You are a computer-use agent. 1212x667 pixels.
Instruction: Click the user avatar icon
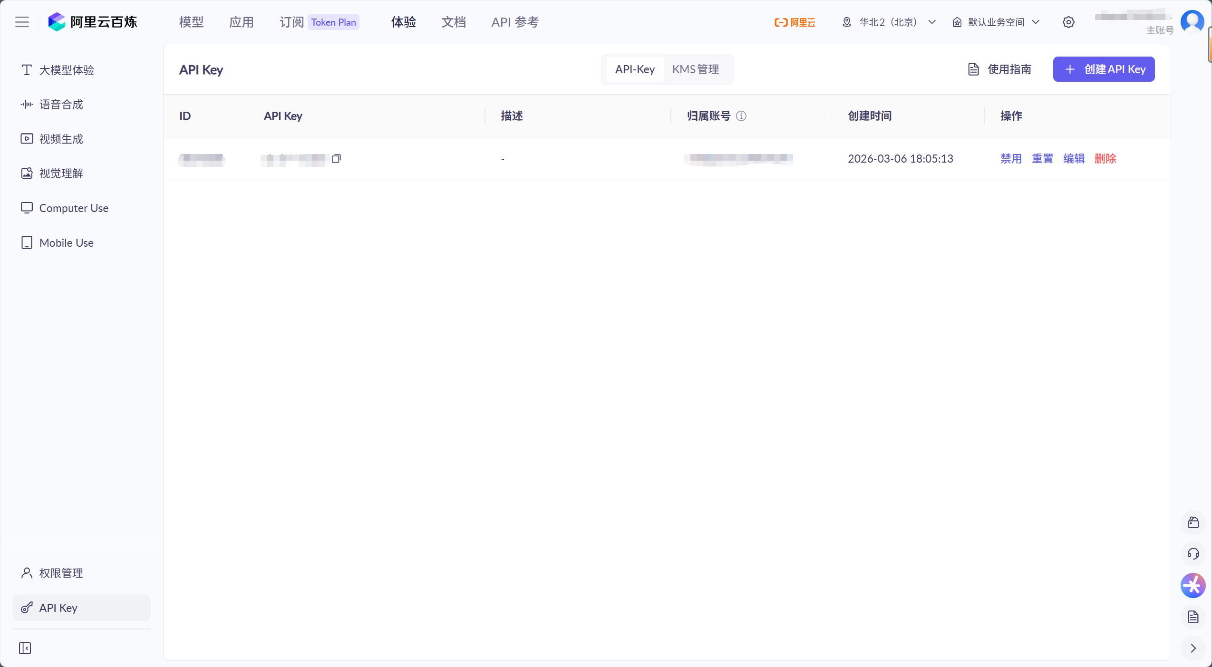(x=1192, y=21)
